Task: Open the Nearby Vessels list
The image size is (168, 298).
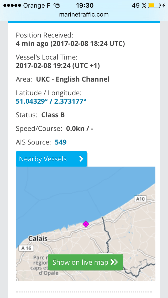Action: (43, 159)
